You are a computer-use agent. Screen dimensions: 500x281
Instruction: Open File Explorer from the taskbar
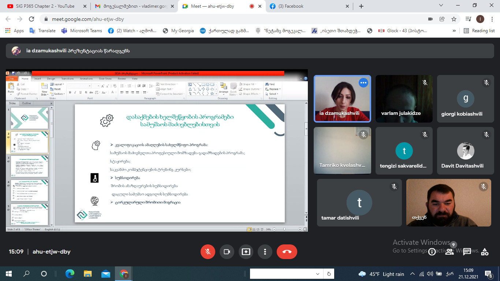(88, 274)
